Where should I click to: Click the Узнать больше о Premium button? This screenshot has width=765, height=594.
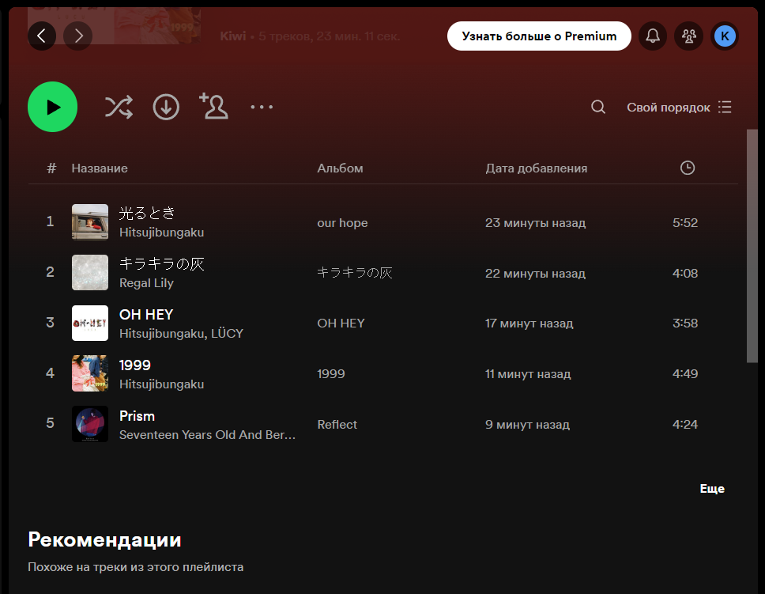pyautogui.click(x=539, y=36)
